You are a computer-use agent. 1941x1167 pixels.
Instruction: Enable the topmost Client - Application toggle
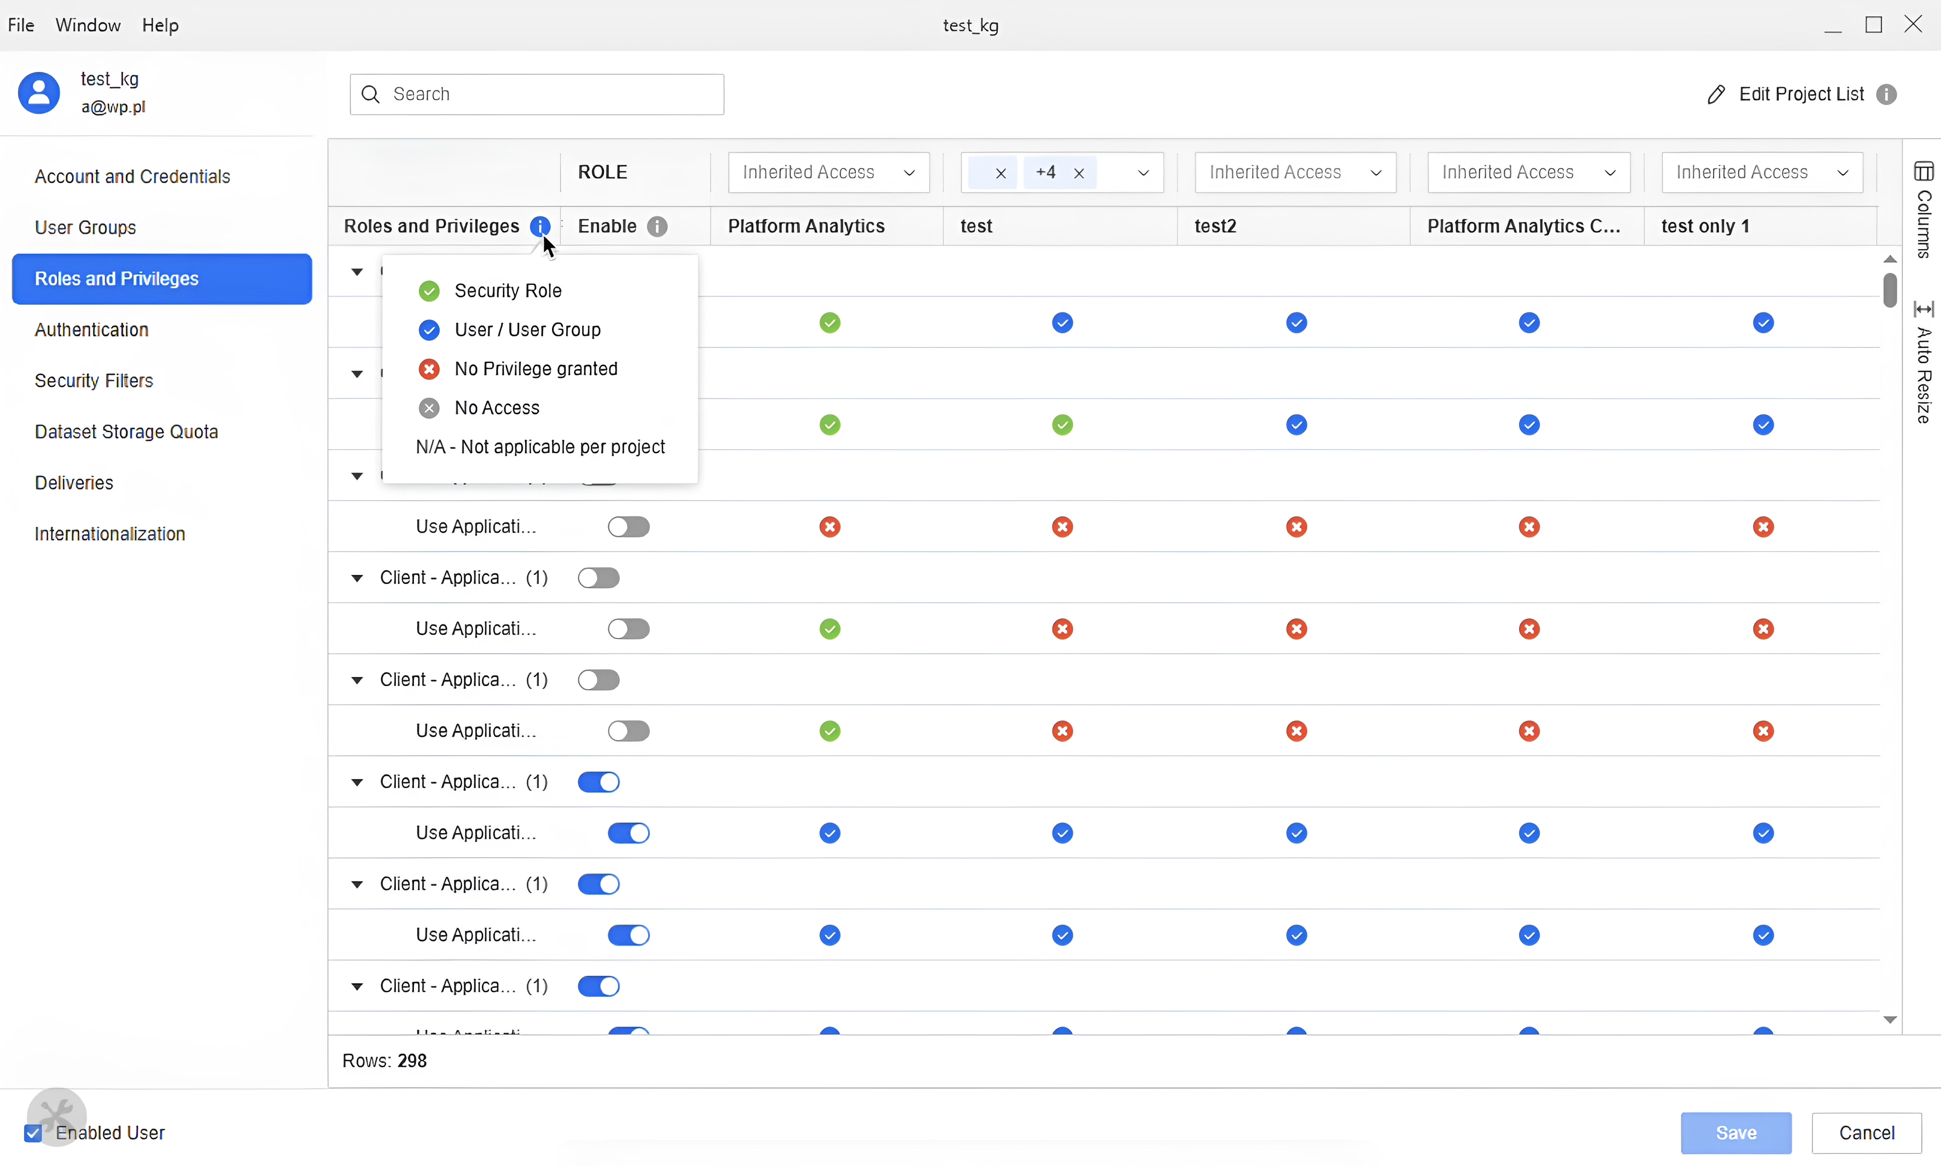click(x=599, y=577)
